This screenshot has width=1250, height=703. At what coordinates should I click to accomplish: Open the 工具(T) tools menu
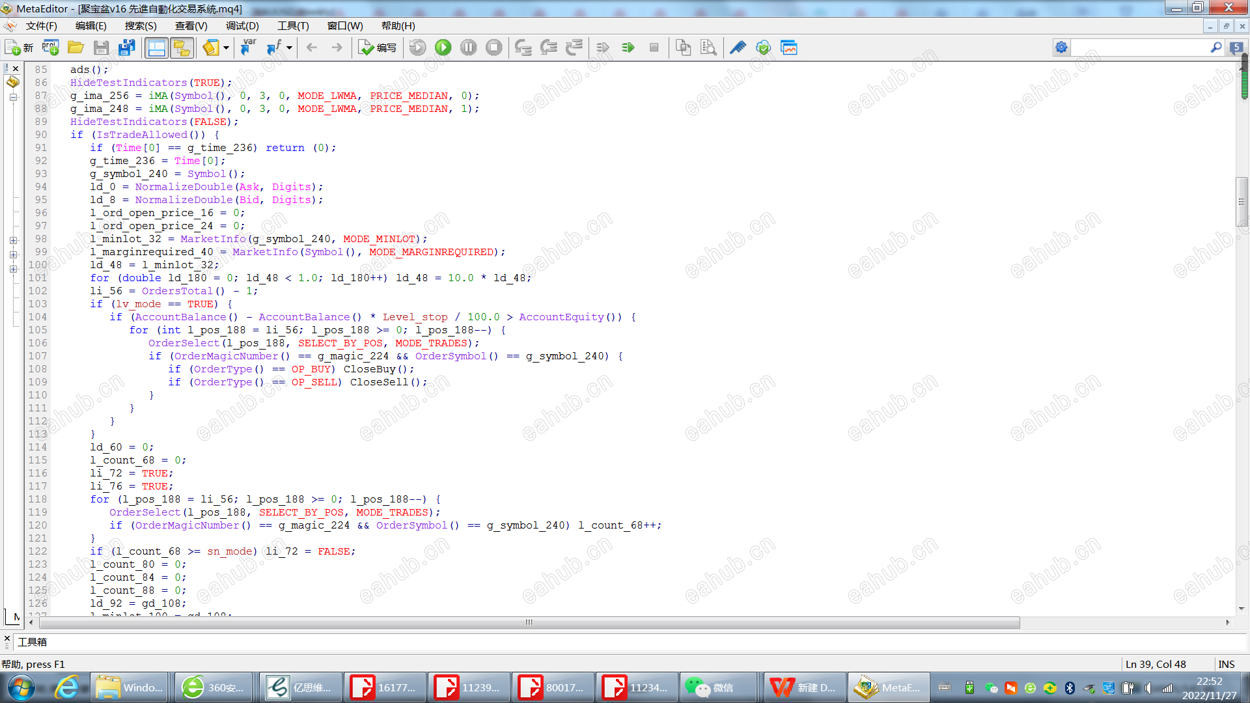click(x=293, y=26)
